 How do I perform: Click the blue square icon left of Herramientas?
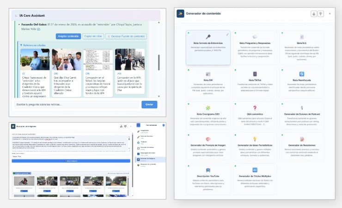(138, 125)
